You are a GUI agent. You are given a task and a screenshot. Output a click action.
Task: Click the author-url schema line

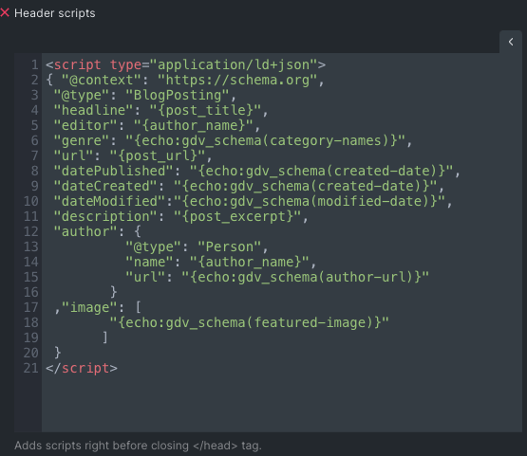coord(277,277)
